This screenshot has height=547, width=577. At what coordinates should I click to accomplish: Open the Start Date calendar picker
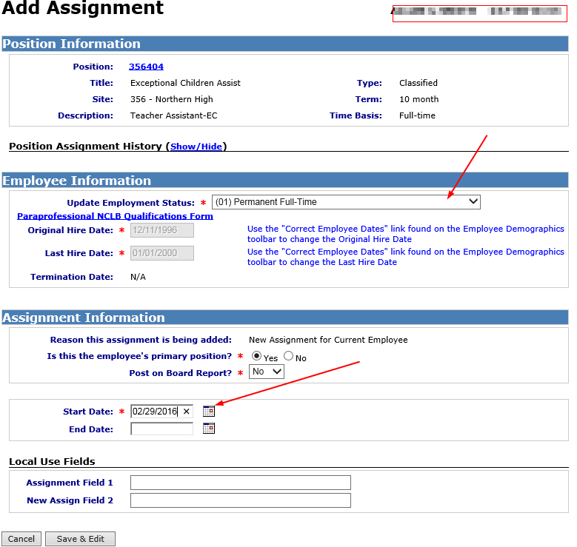tap(209, 412)
